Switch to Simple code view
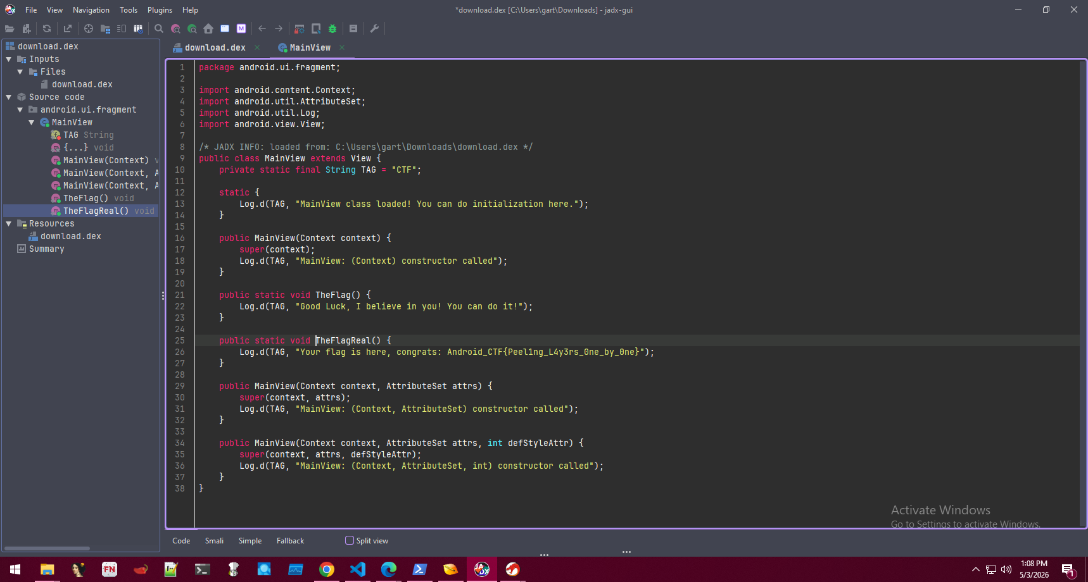This screenshot has height=582, width=1088. [x=250, y=541]
